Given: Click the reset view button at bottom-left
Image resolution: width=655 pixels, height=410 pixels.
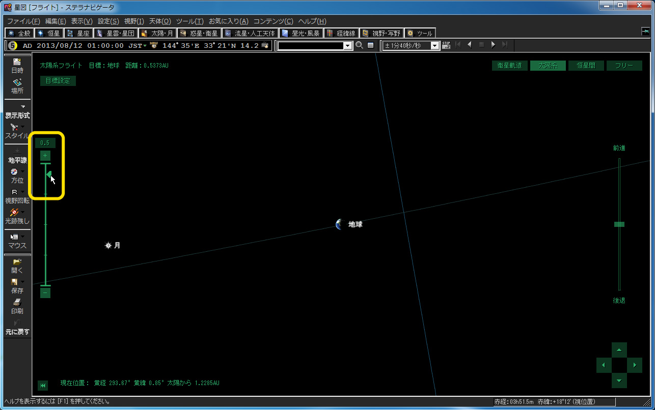Looking at the screenshot, I should 43,386.
